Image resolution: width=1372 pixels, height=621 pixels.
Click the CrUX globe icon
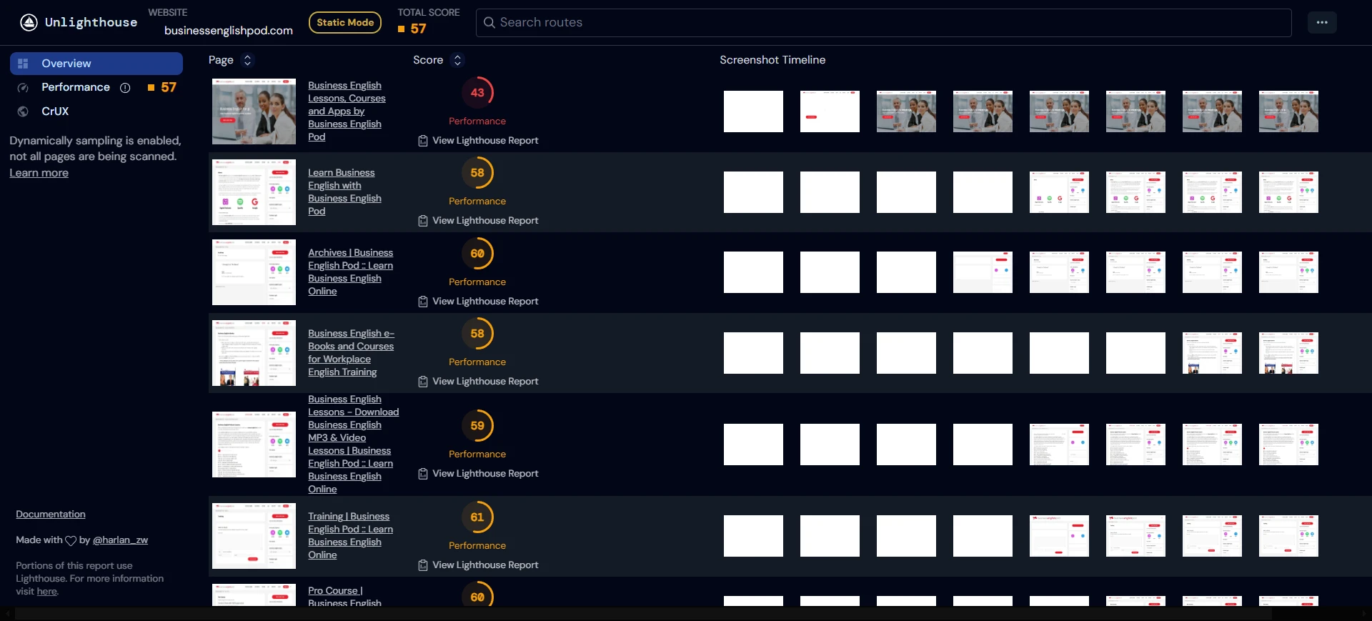23,111
